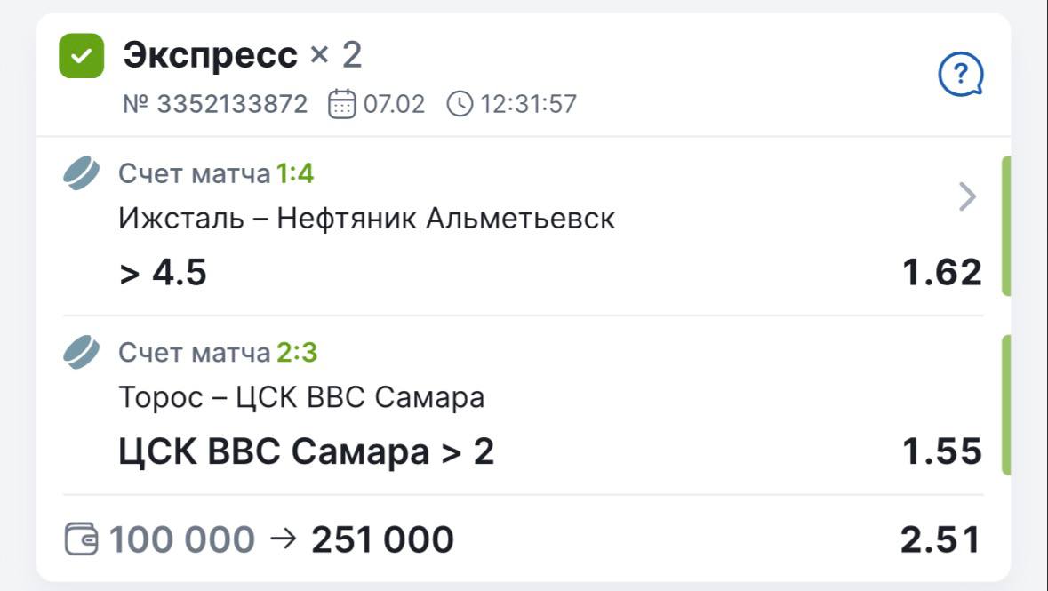Click the hockey puck icon for Торос match

coord(81,353)
